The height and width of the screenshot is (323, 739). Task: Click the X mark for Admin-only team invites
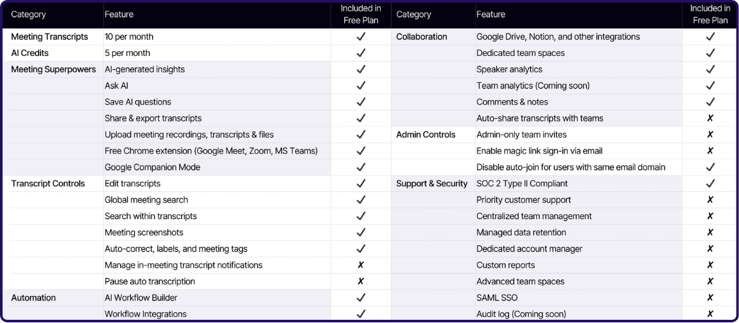point(710,135)
